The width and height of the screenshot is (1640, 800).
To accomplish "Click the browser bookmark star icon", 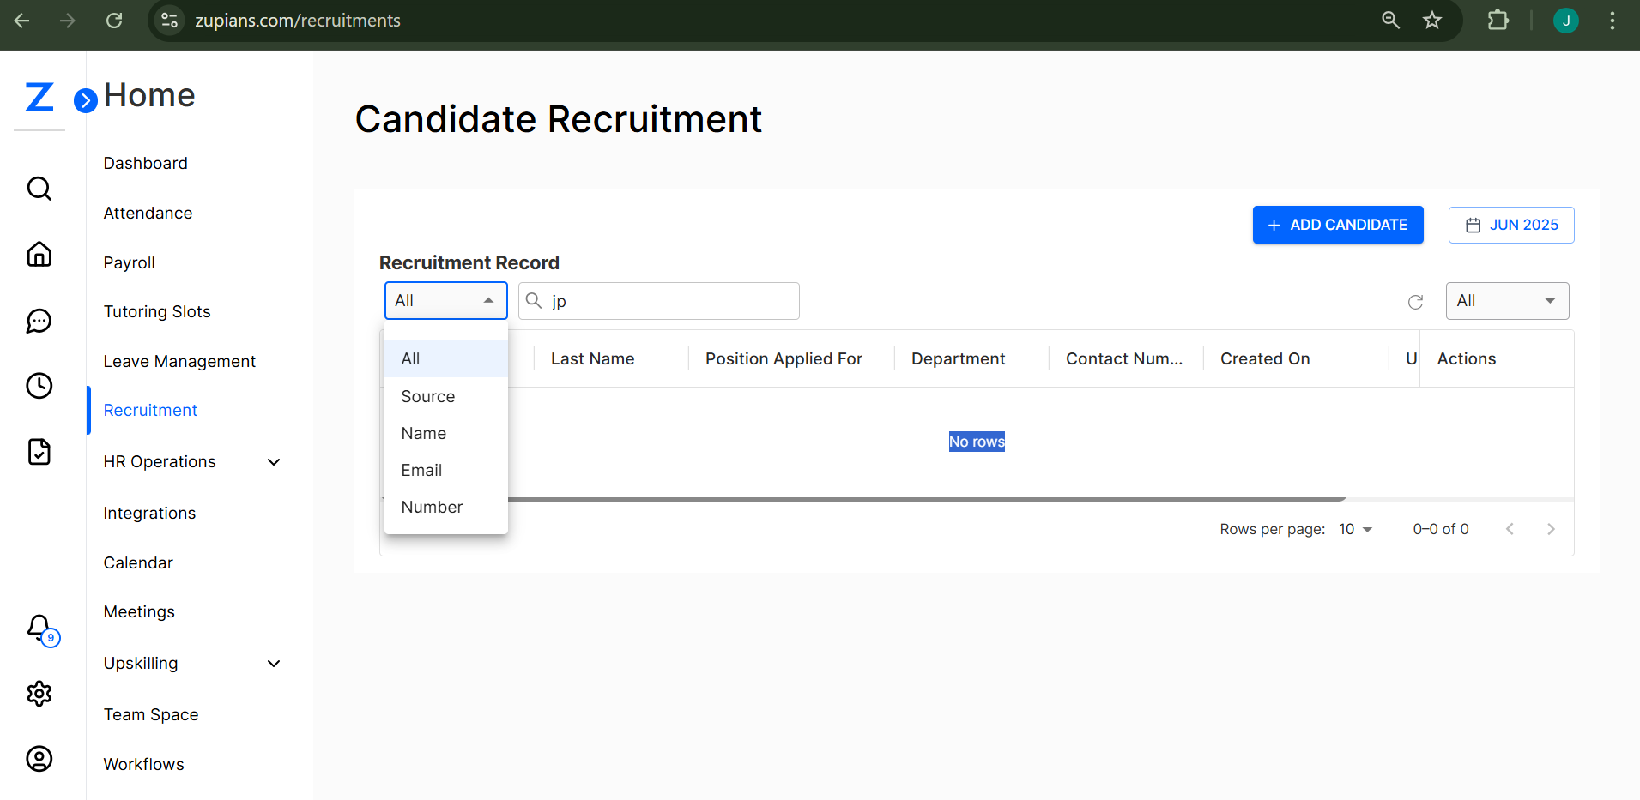I will coord(1433,21).
